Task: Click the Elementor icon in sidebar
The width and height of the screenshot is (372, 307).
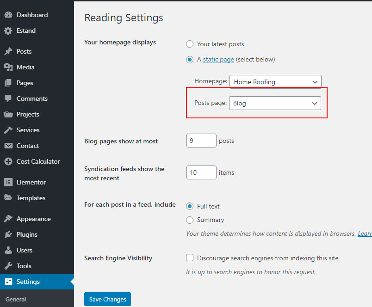Action: [x=8, y=182]
